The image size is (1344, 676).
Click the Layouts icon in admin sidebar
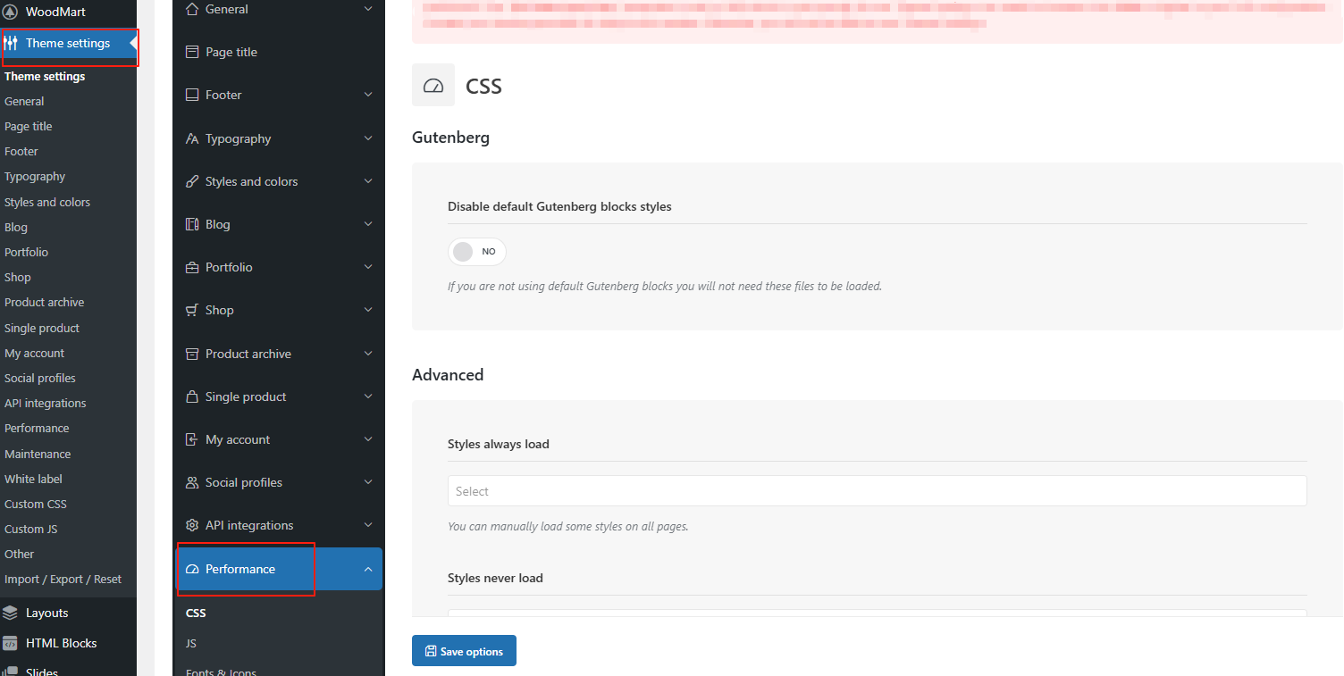click(x=11, y=613)
